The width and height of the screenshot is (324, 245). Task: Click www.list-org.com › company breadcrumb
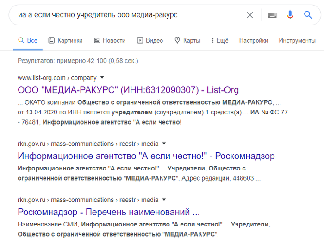(57, 78)
